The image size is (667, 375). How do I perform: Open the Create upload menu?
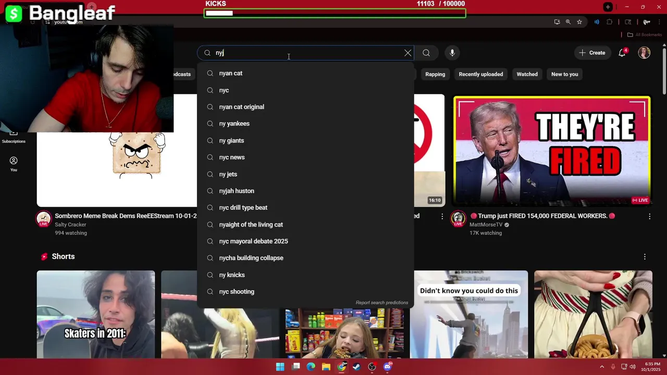tap(592, 53)
